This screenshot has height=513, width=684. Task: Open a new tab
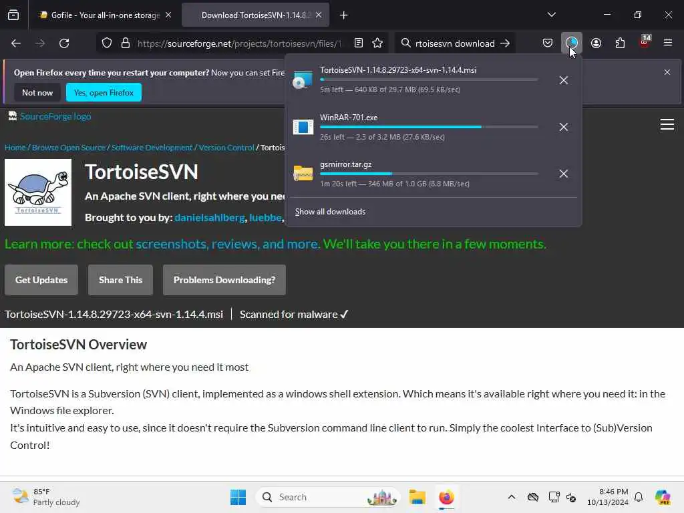344,15
